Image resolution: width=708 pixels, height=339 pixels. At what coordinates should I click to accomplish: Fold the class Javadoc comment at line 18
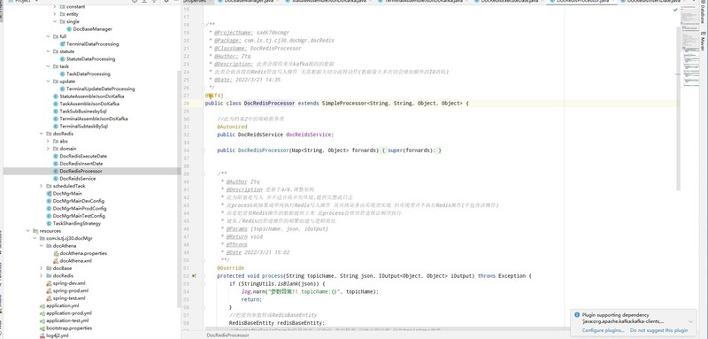(x=204, y=25)
